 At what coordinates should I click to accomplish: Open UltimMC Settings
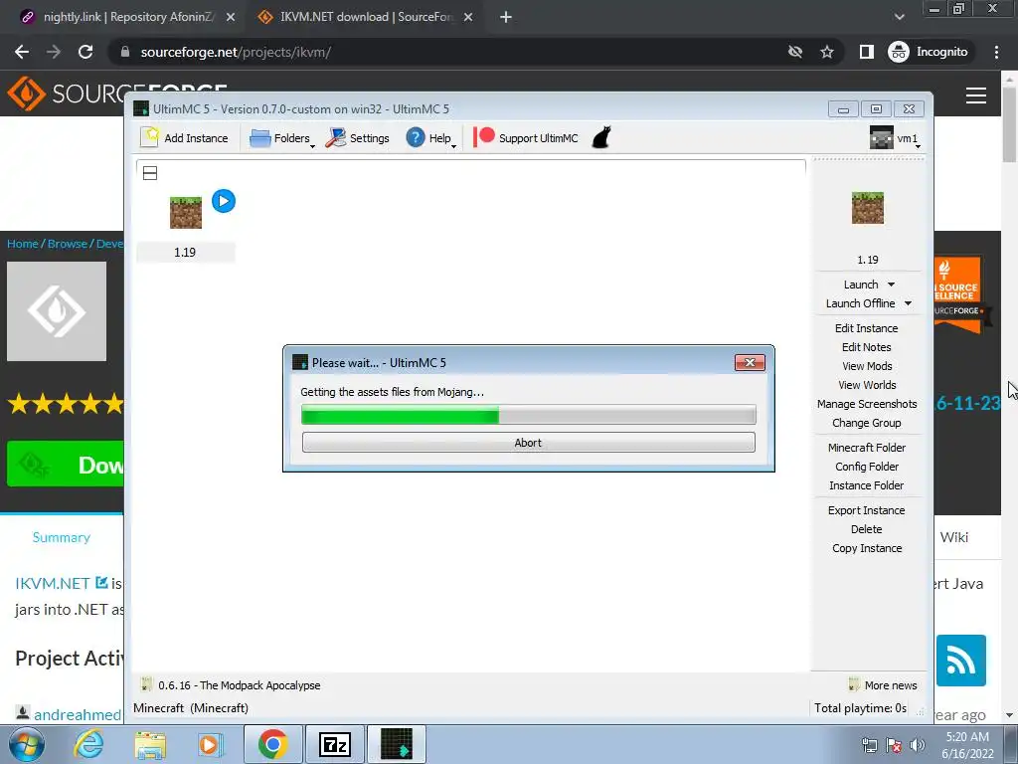pos(357,137)
